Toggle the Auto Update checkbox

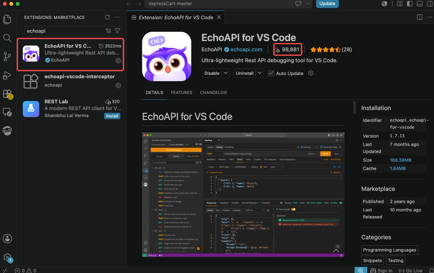[x=271, y=73]
